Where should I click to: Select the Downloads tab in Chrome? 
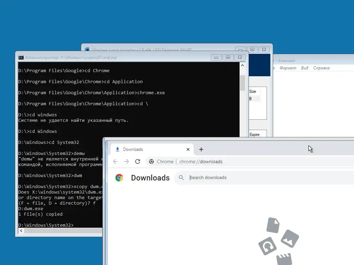pos(152,149)
